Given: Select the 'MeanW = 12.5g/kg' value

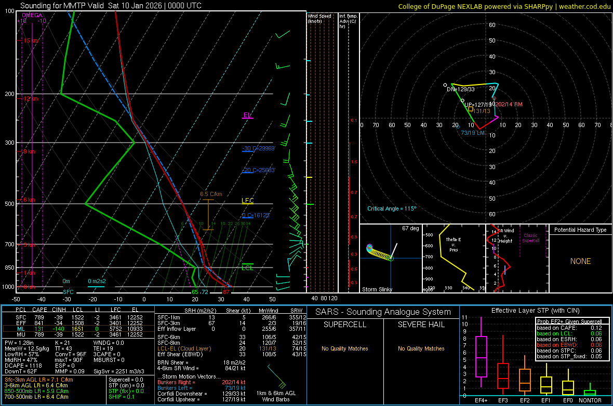Looking at the screenshot, I should click(x=27, y=348).
